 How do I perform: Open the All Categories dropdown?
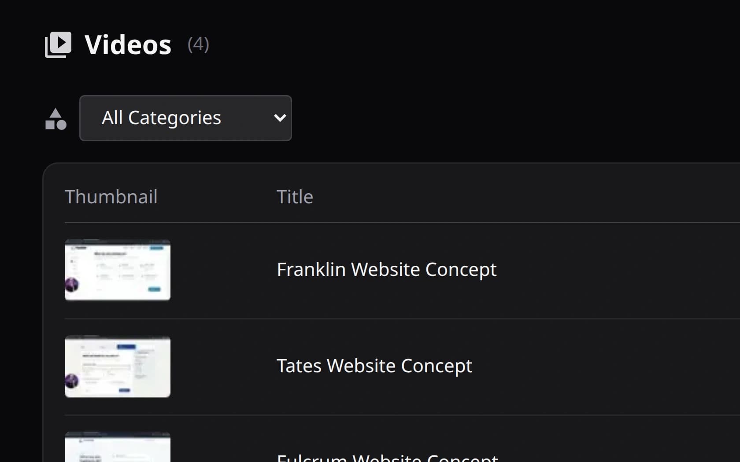[x=185, y=118]
